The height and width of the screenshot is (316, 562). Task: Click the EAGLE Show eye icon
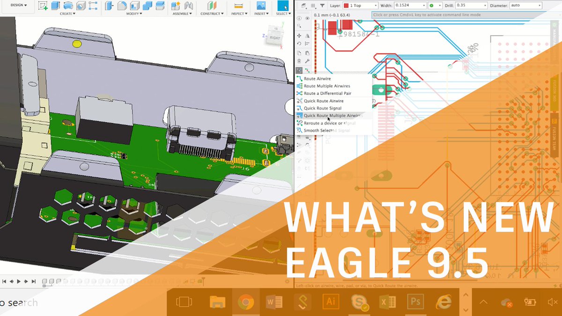click(x=307, y=19)
